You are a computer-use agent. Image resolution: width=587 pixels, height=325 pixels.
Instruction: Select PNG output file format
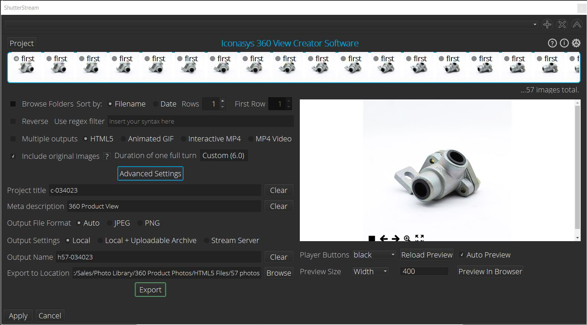click(x=140, y=223)
